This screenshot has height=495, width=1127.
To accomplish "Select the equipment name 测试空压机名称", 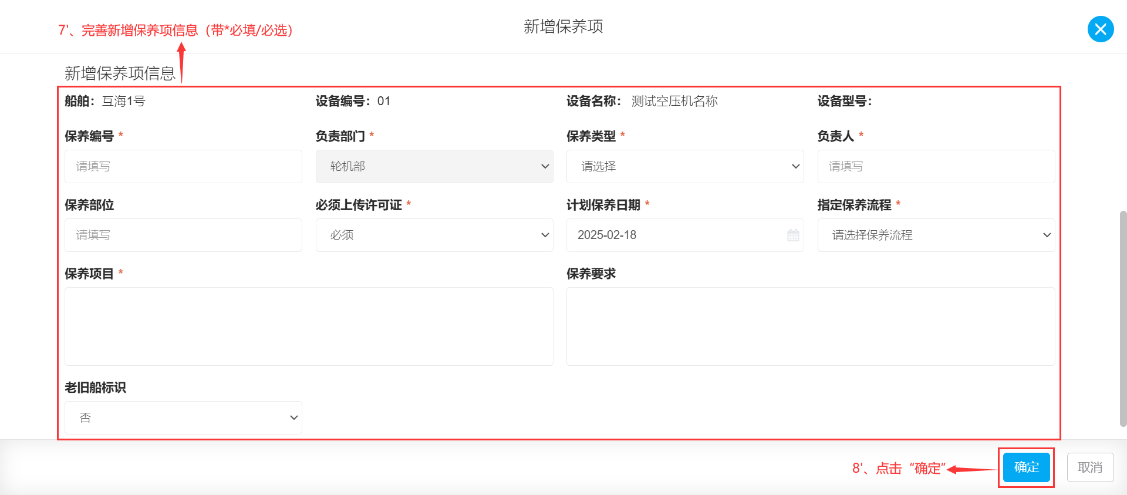I will click(674, 101).
